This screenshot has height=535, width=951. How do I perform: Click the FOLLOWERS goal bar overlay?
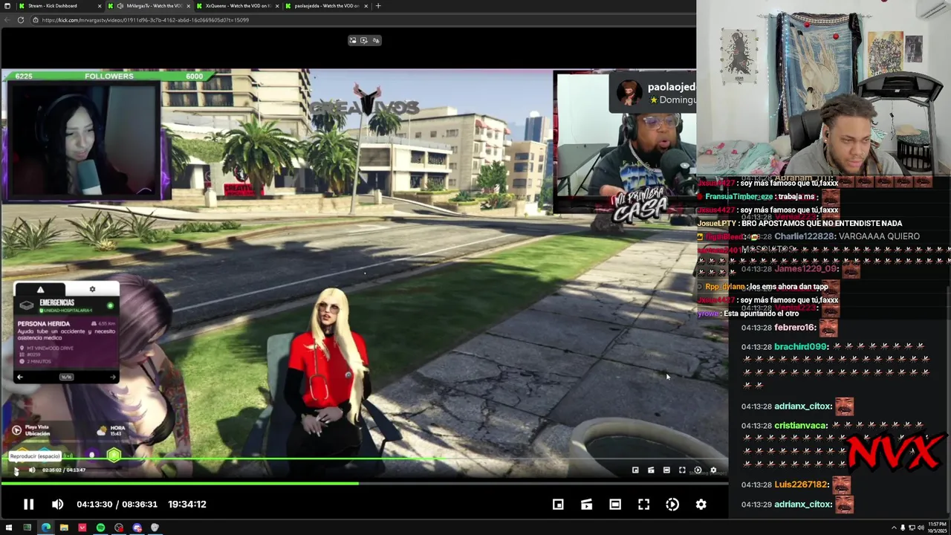(x=108, y=76)
